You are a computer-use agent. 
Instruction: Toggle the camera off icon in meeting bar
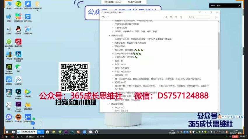12,137
